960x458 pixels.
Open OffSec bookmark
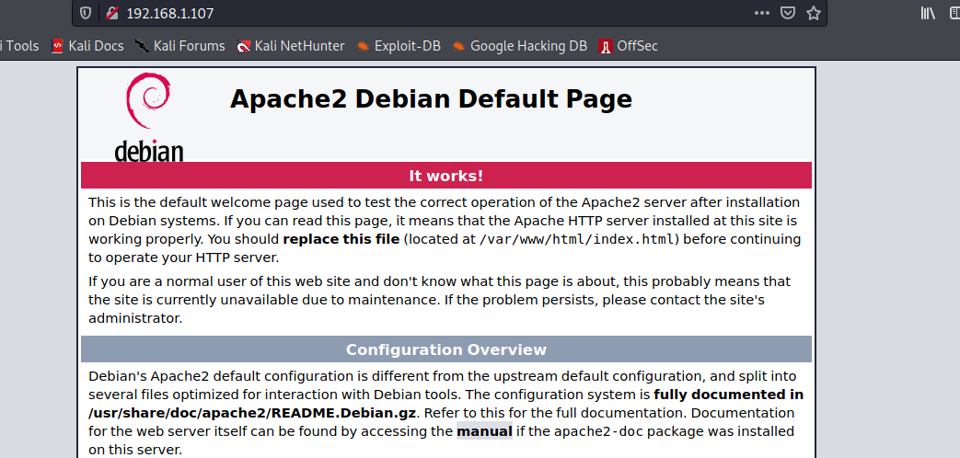pos(629,46)
